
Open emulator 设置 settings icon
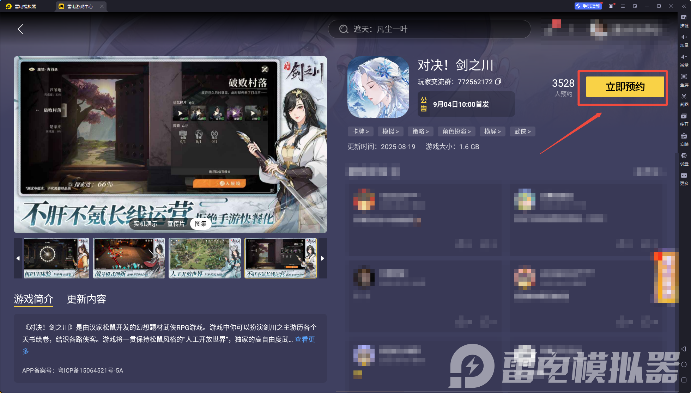(x=684, y=158)
